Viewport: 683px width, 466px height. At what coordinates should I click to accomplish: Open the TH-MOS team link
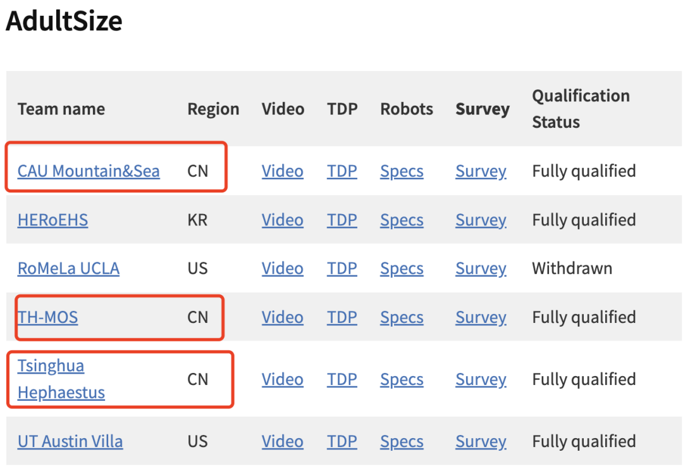point(47,317)
